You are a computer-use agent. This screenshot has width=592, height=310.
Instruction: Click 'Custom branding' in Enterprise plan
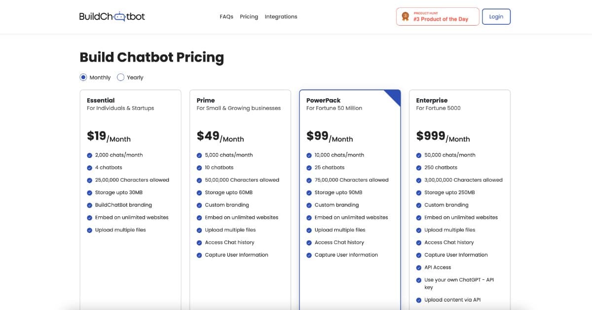point(446,205)
